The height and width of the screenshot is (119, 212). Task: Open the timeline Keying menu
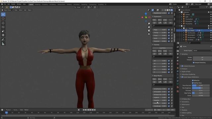(16, 110)
